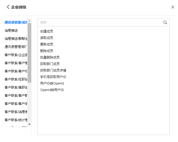This screenshot has width=178, height=142.
Task: Click the category list scroll-down arrow
Action: click(30, 124)
